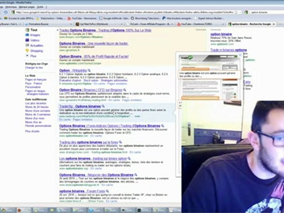Viewport: 284px width, 213px height.
Task: Select the Vidéos filter icon in sidebar
Action: pos(27,40)
